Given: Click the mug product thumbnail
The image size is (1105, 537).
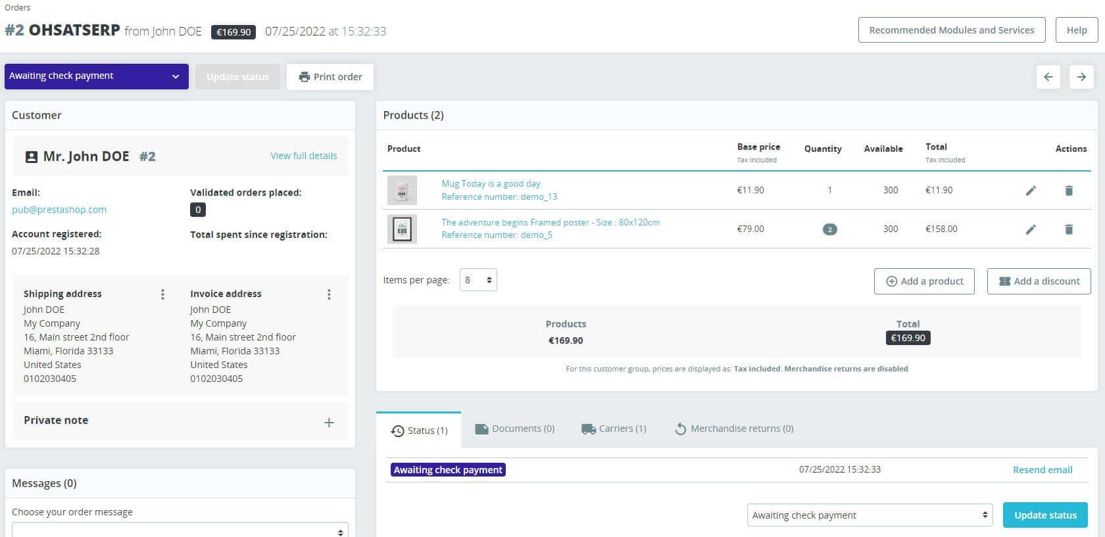Looking at the screenshot, I should coord(402,191).
